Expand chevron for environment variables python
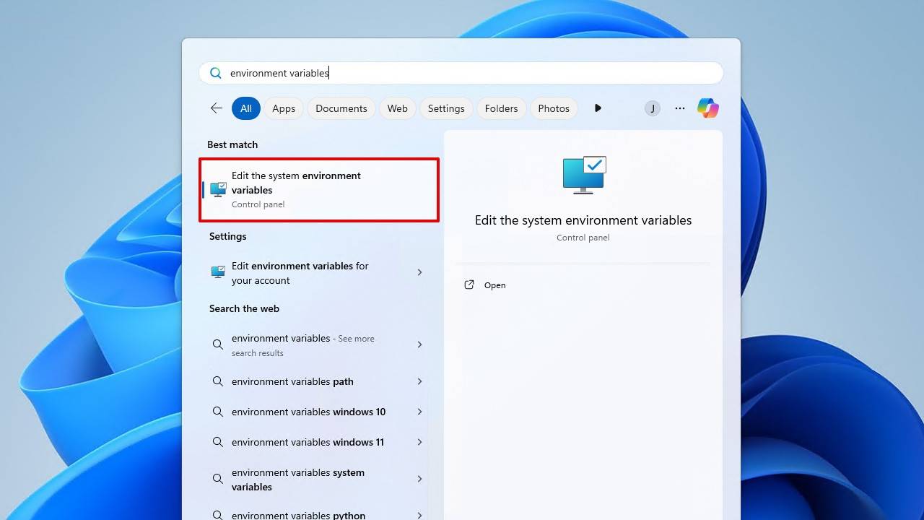This screenshot has width=924, height=520. [x=419, y=515]
